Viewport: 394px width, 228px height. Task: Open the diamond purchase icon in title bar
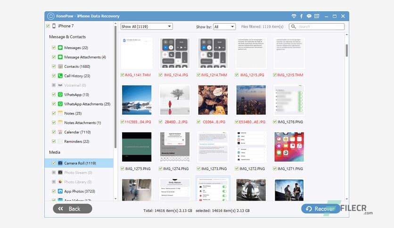pos(294,16)
